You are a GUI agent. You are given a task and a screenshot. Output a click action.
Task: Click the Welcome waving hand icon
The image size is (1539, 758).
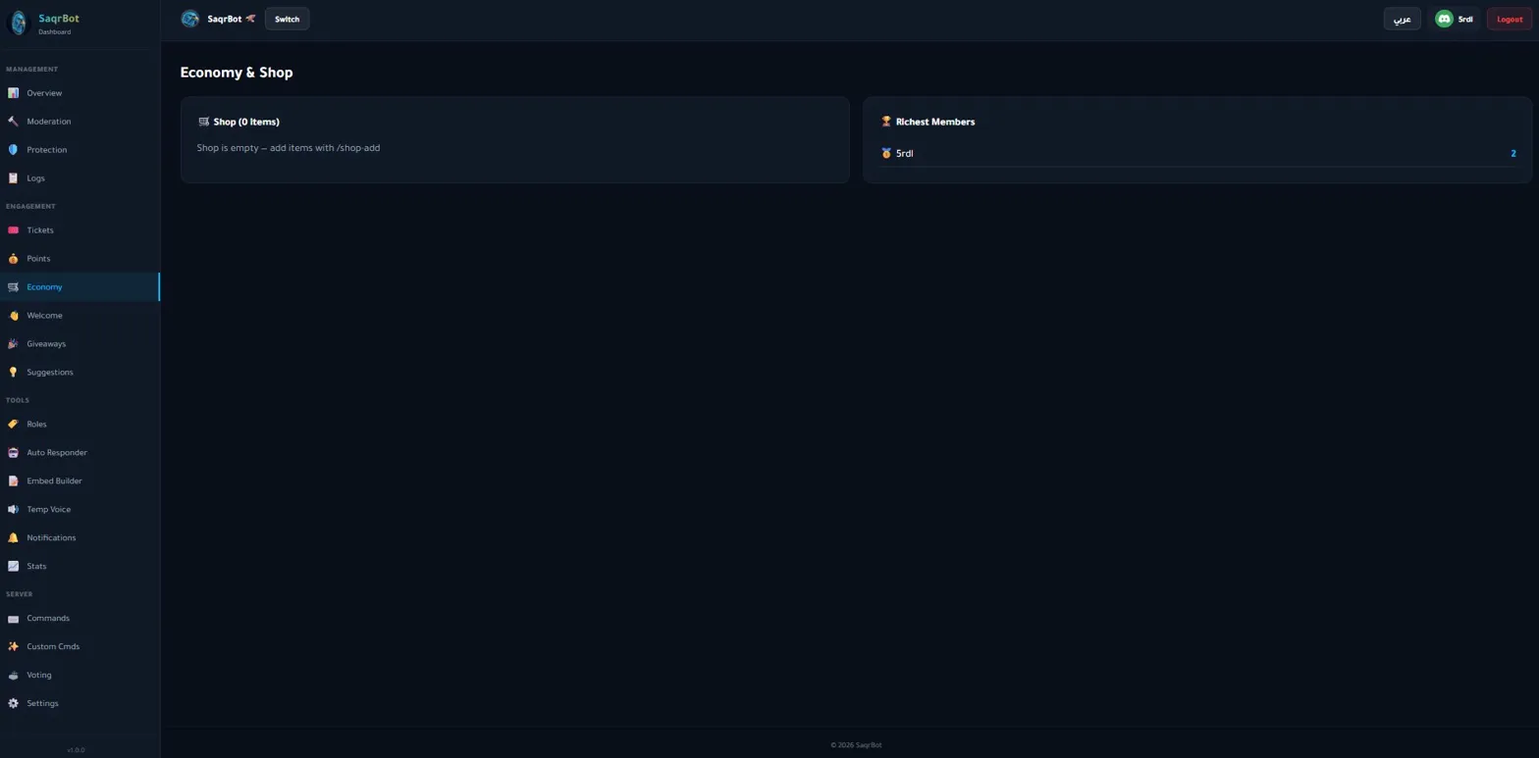[13, 316]
